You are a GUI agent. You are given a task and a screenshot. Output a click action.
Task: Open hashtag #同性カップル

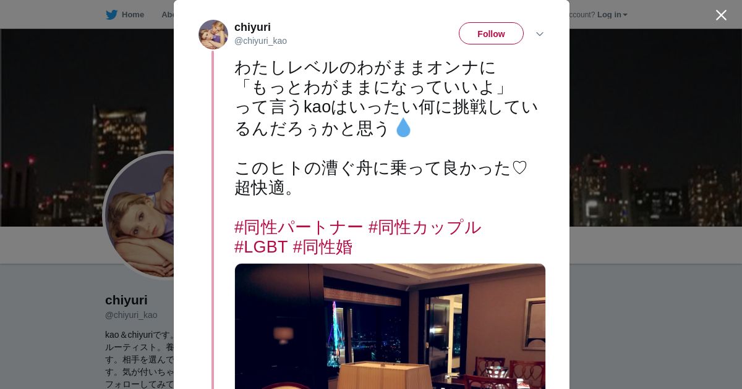tap(425, 227)
